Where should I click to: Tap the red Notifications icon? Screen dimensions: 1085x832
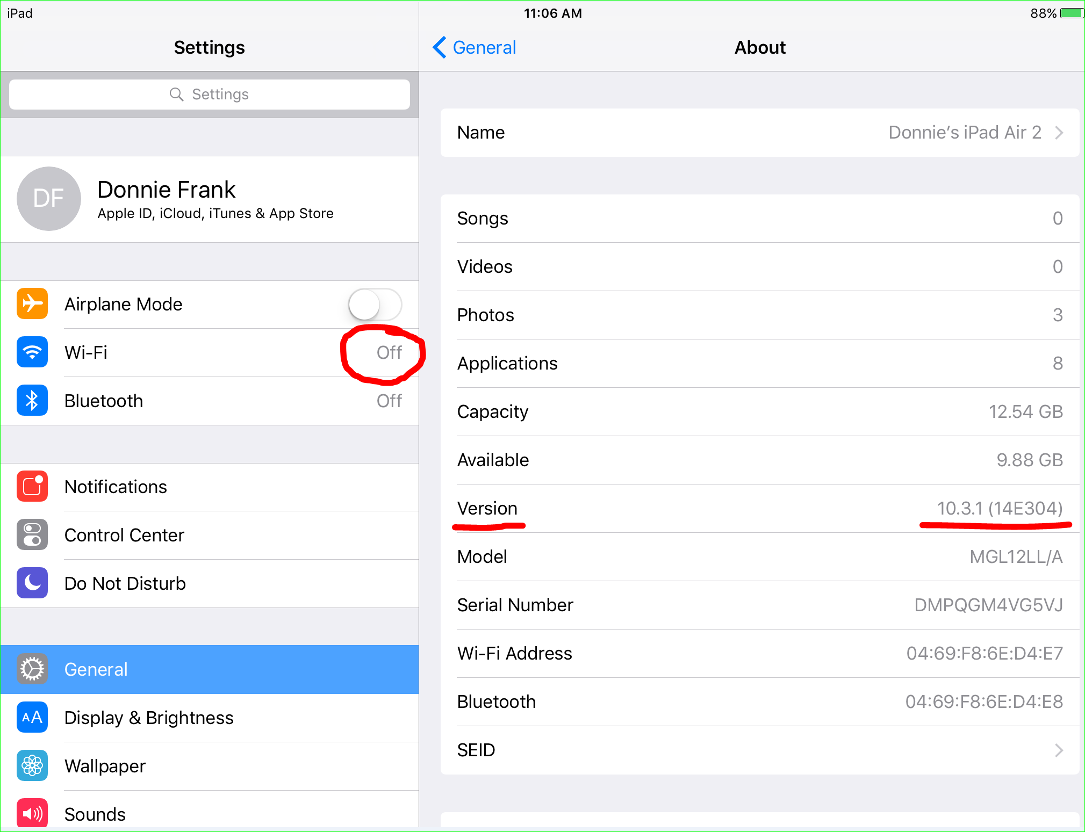coord(32,486)
